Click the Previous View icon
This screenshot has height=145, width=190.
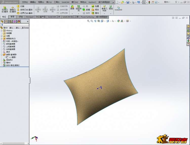(95, 21)
